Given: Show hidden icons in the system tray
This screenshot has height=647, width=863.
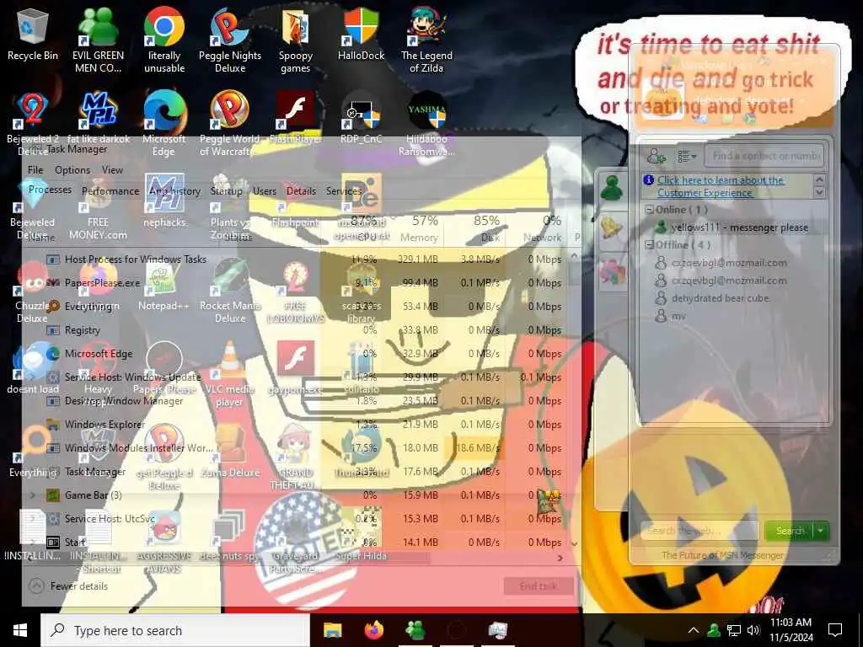Looking at the screenshot, I should click(x=694, y=630).
